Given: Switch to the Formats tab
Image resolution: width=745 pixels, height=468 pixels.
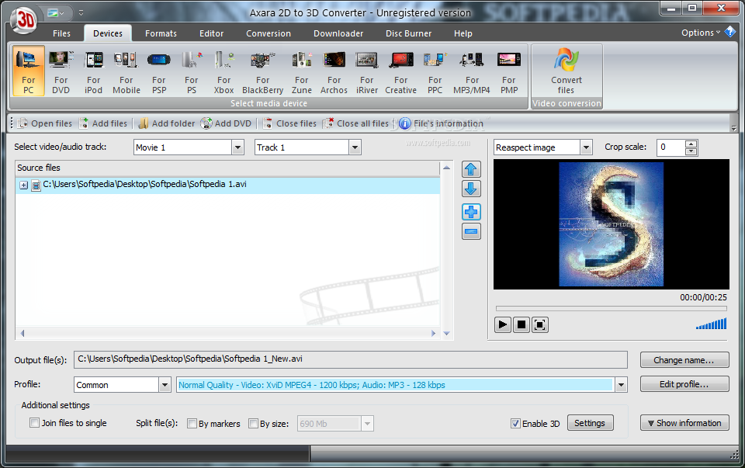Looking at the screenshot, I should (161, 33).
